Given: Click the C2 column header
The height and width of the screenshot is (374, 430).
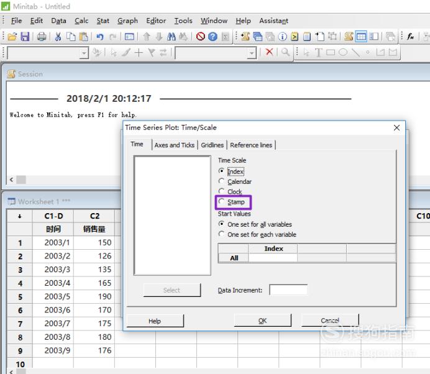Looking at the screenshot, I should coord(94,216).
